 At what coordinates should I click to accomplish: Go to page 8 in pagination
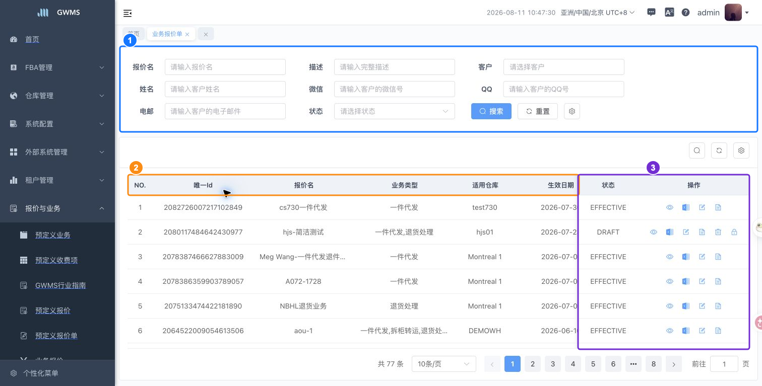[654, 364]
